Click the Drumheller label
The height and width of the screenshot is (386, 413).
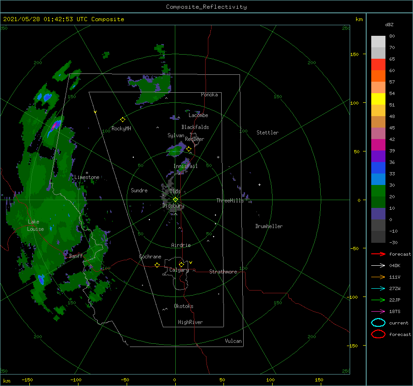click(269, 226)
